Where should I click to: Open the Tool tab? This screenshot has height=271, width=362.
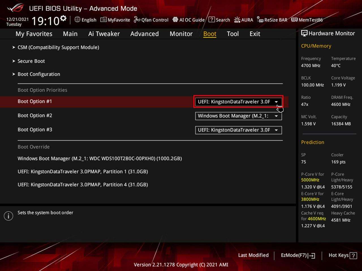pyautogui.click(x=233, y=34)
